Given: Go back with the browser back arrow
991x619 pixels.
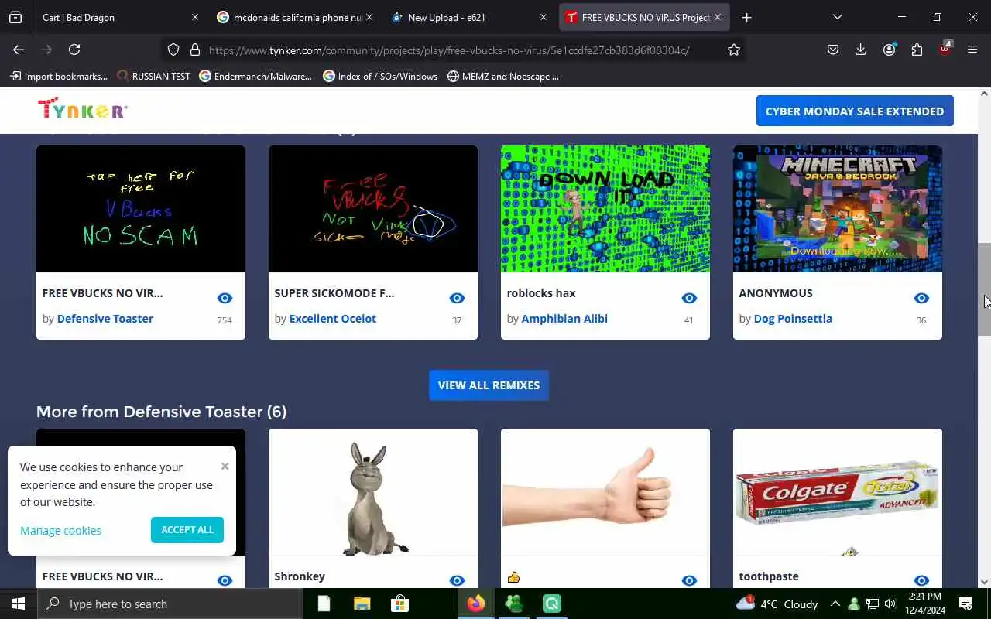Looking at the screenshot, I should point(19,50).
